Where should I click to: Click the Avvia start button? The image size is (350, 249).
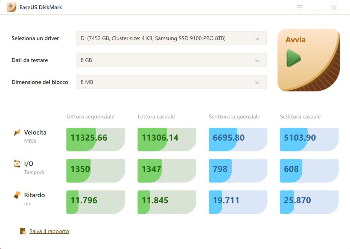coord(308,60)
